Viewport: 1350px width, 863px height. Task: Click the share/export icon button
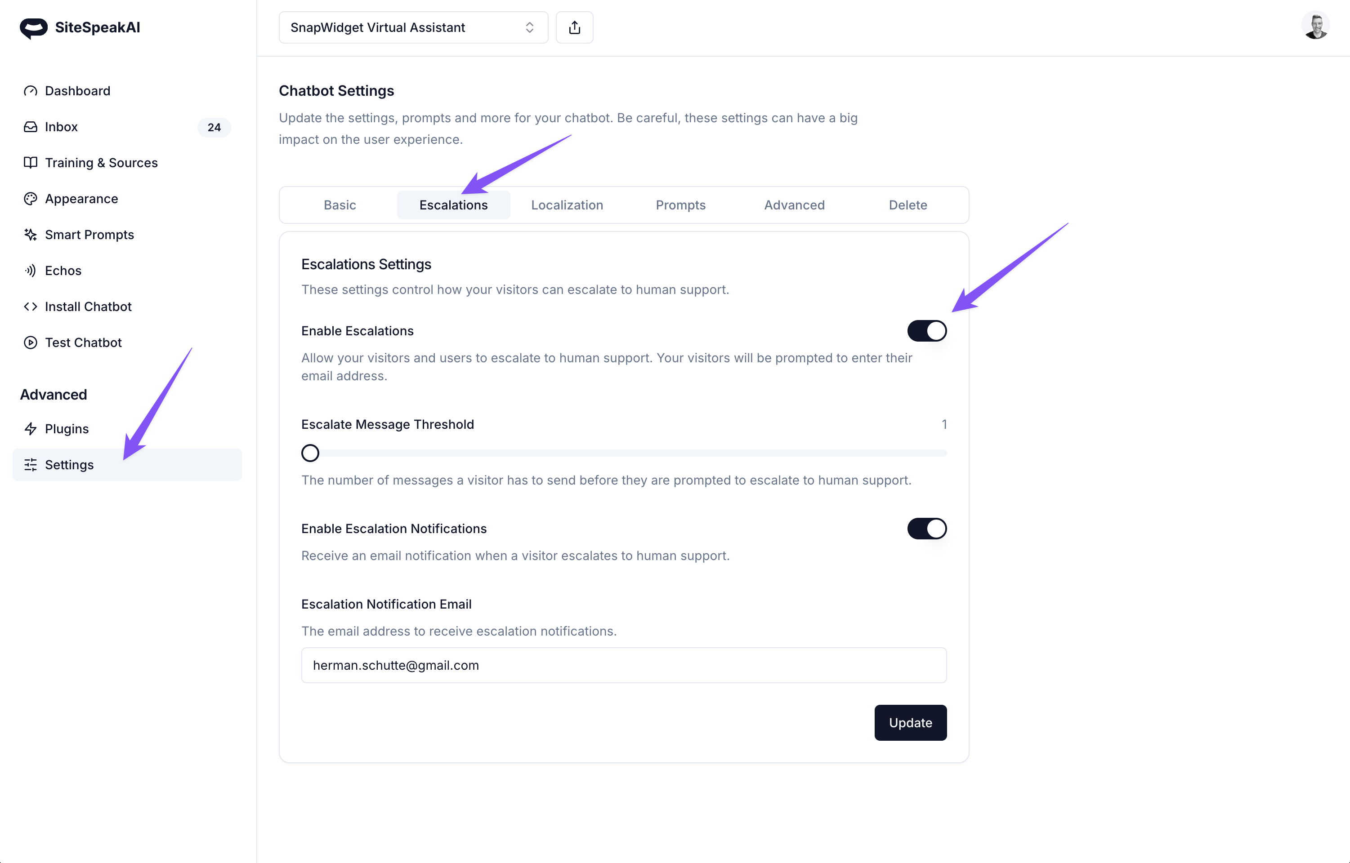(574, 27)
